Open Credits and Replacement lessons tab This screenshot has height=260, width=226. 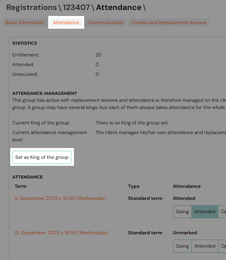pos(169,23)
